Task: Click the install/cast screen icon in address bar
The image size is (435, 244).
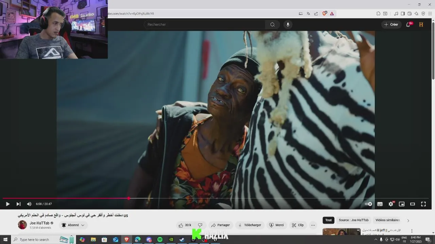Action: [x=301, y=14]
